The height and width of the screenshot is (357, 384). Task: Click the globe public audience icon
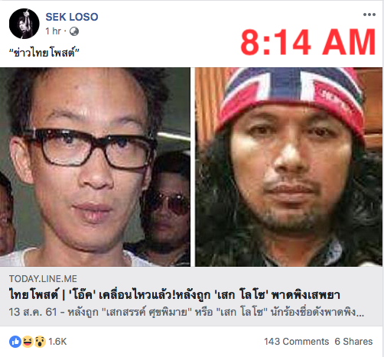74,31
